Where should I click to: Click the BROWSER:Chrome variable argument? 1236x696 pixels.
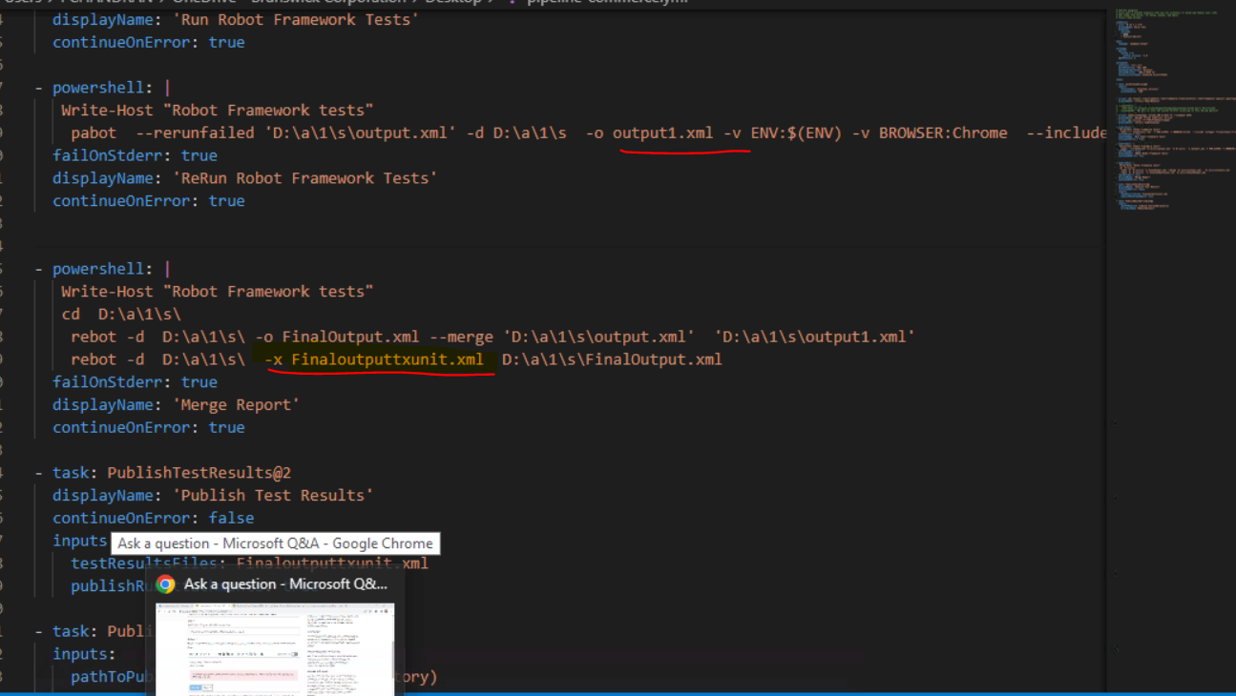942,133
